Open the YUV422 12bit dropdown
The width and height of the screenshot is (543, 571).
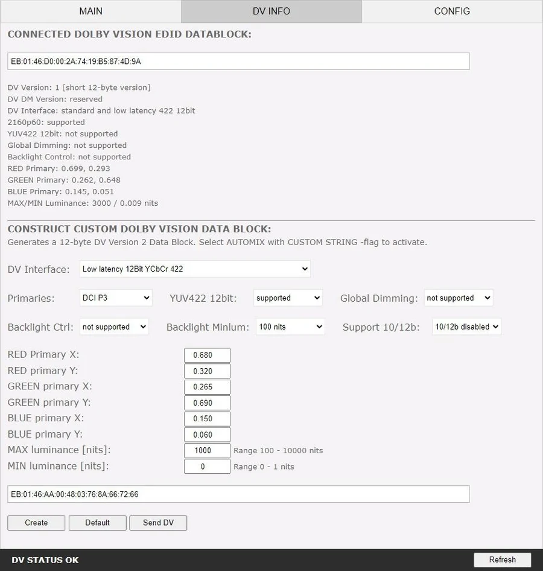point(288,298)
